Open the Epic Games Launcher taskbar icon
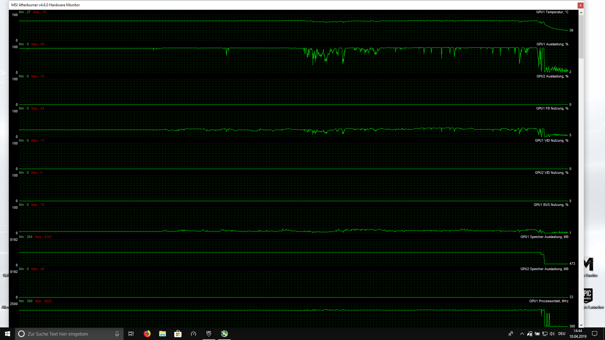Viewport: 605px width, 340px height. (209, 334)
